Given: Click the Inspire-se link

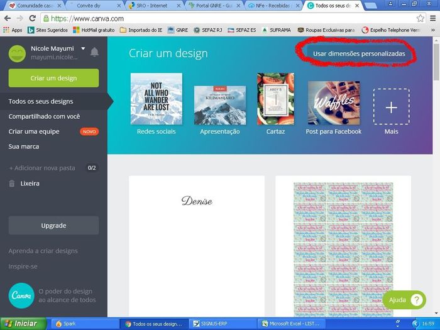Looking at the screenshot, I should [23, 267].
